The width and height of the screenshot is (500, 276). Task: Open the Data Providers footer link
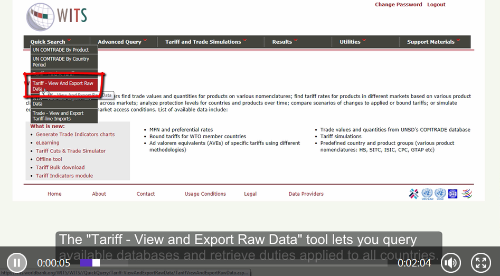pyautogui.click(x=306, y=194)
